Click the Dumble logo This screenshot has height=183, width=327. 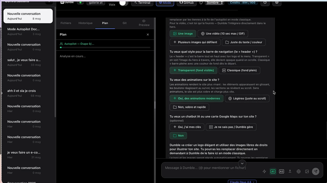67,2
